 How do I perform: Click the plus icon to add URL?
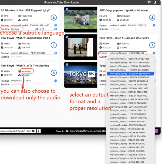(39, 131)
